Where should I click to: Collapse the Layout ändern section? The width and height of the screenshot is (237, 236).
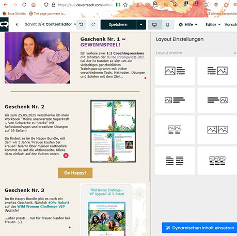point(234,53)
